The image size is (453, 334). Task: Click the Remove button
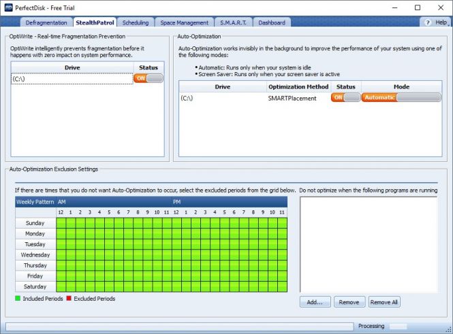click(349, 302)
